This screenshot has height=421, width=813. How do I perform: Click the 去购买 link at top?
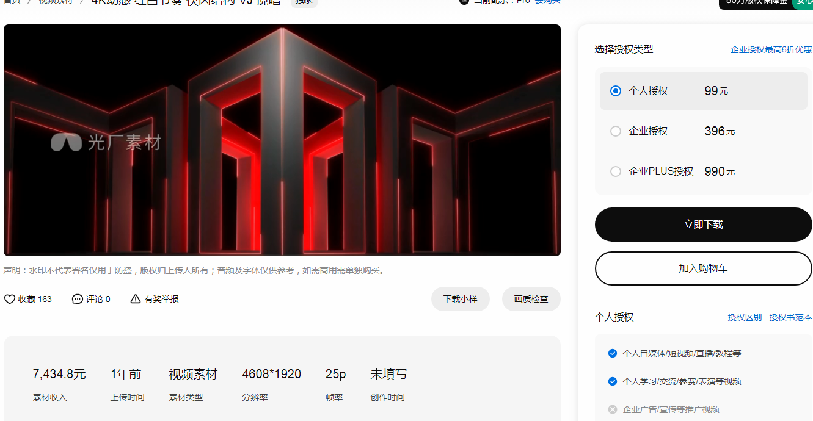pyautogui.click(x=547, y=2)
